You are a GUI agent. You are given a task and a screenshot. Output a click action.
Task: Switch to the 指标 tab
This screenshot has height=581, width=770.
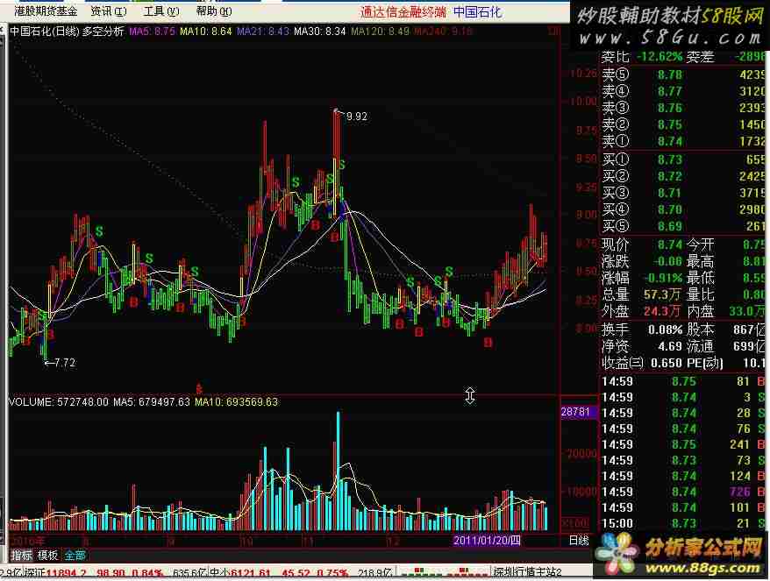(x=22, y=555)
